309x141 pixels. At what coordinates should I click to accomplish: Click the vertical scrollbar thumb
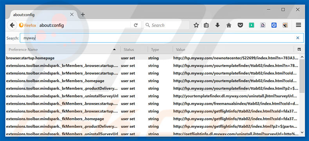click(302, 76)
